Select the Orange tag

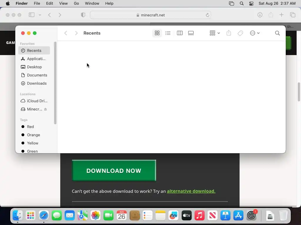[34, 135]
